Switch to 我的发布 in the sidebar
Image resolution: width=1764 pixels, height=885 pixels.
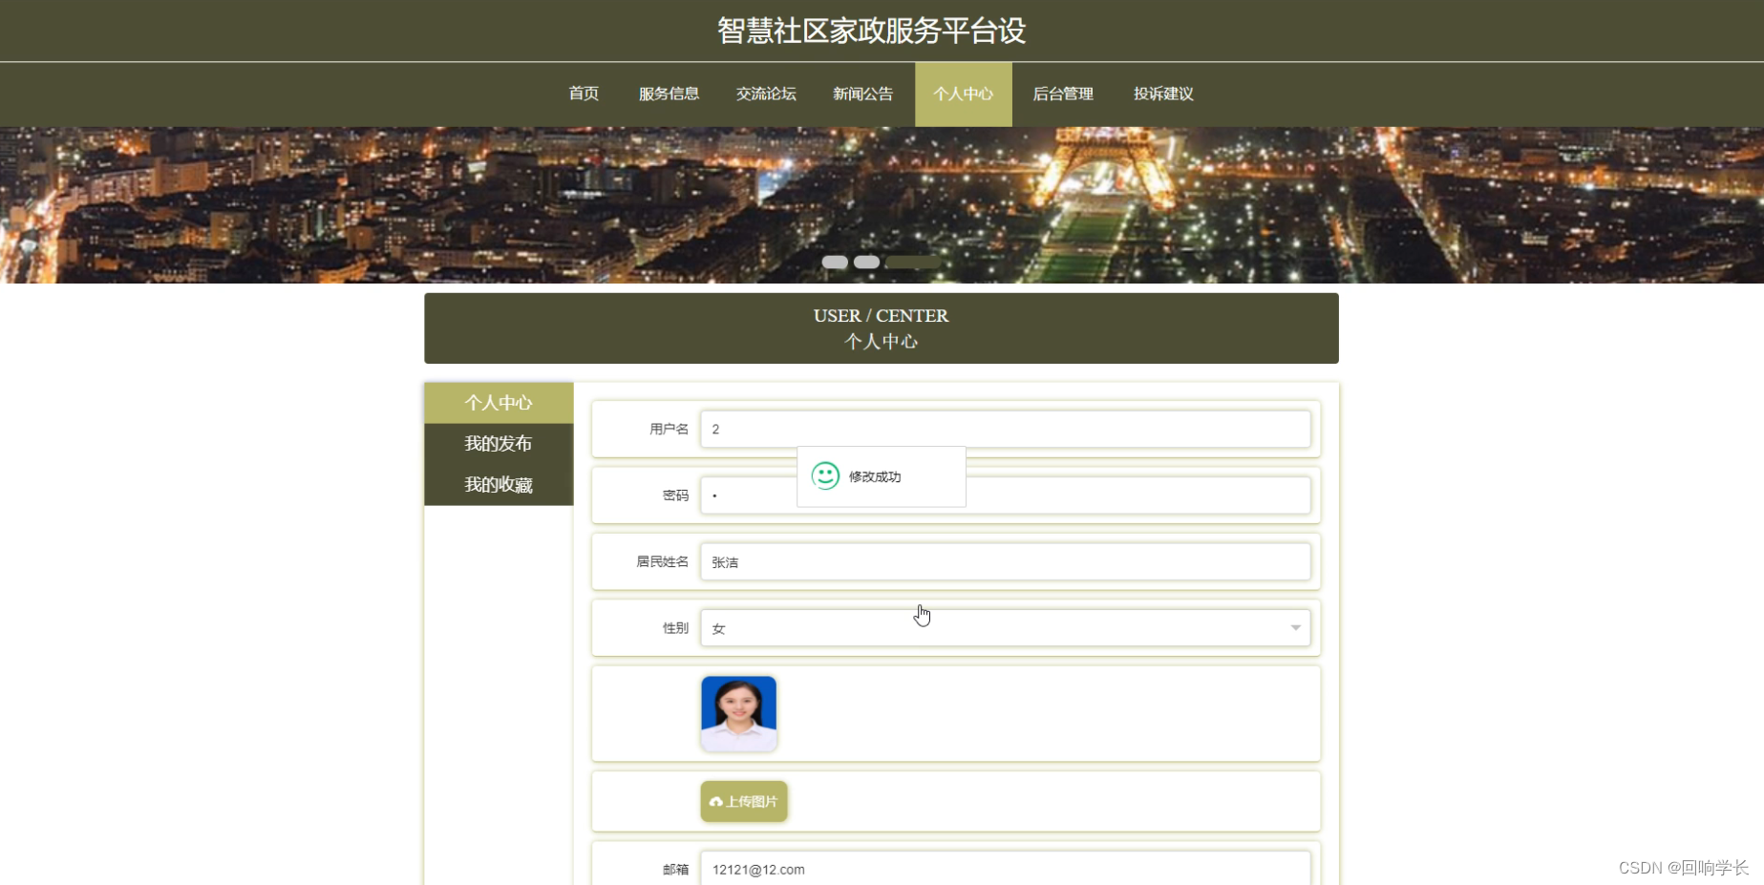click(x=498, y=443)
